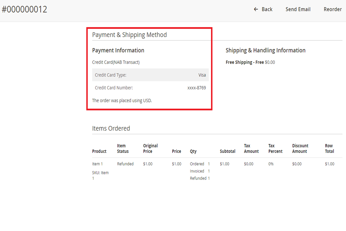Screen dimensions: 346x231
Task: Select the 0% tax percent value
Action: coord(271,164)
